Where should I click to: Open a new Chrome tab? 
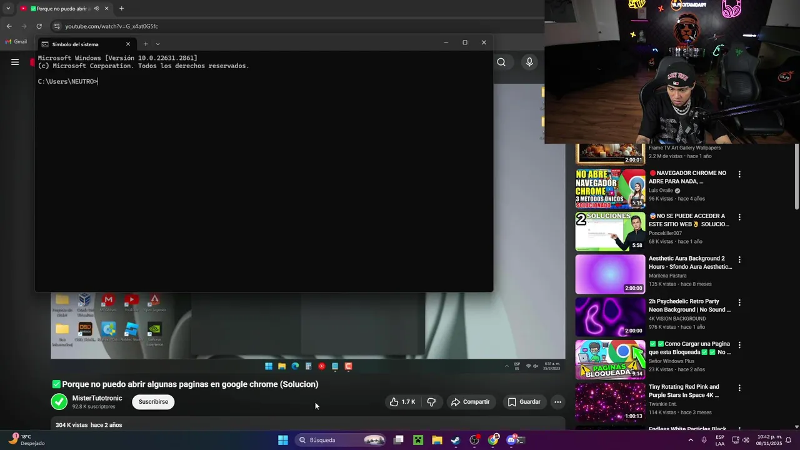pos(121,9)
